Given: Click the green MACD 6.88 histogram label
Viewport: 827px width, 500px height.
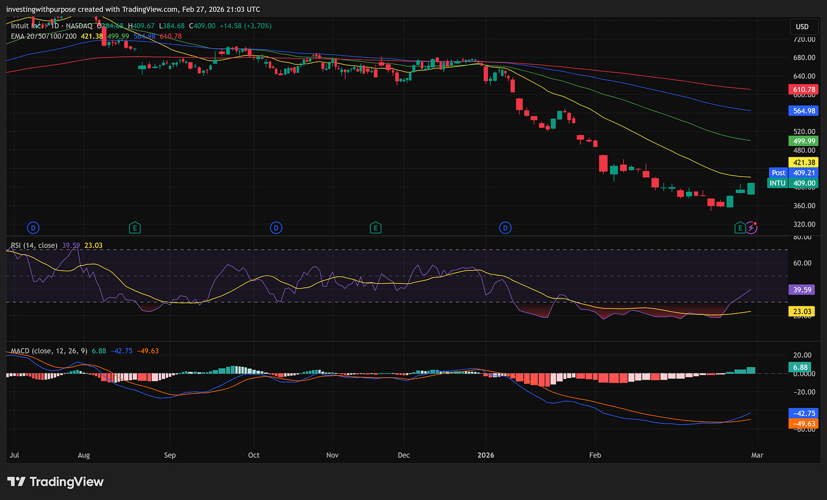Looking at the screenshot, I should point(800,368).
